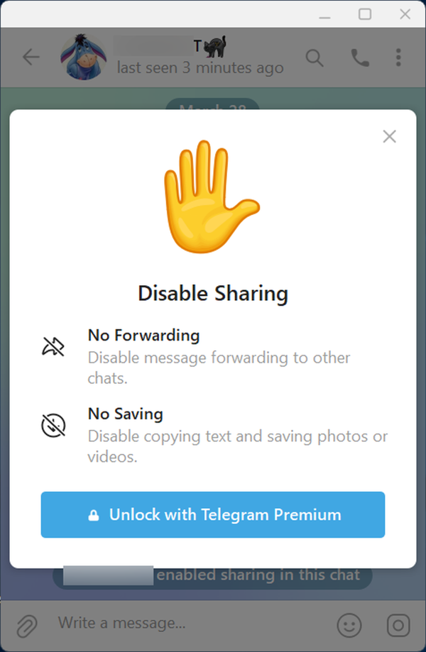Open the three-dot chat options menu
426x652 pixels.
[x=398, y=57]
